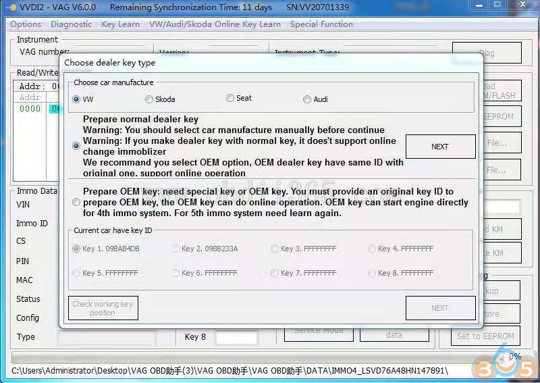Click the file path text in status bar

[x=230, y=371]
